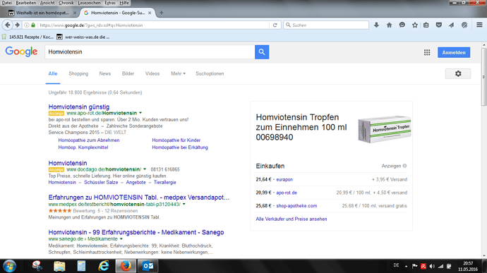
Task: Show bookmarks list icon in toolbar
Action: (426, 25)
